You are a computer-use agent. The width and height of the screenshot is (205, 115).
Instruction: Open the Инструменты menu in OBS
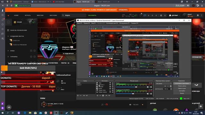coord(124,23)
